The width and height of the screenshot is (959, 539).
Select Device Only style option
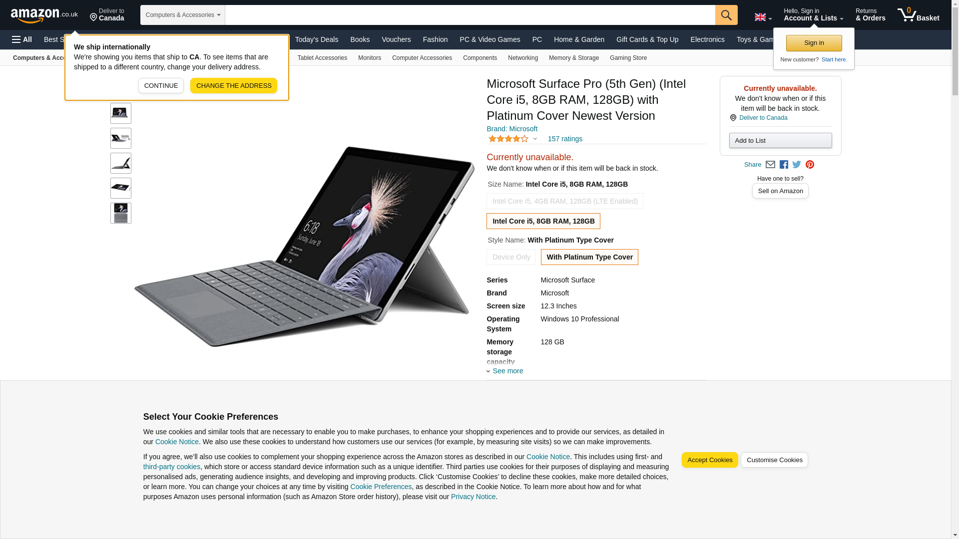(x=511, y=257)
